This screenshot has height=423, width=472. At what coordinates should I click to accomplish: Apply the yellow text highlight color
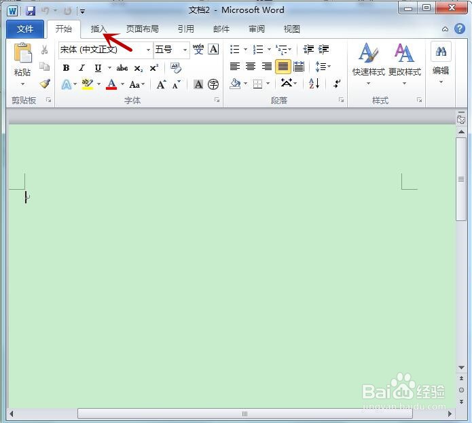click(88, 84)
